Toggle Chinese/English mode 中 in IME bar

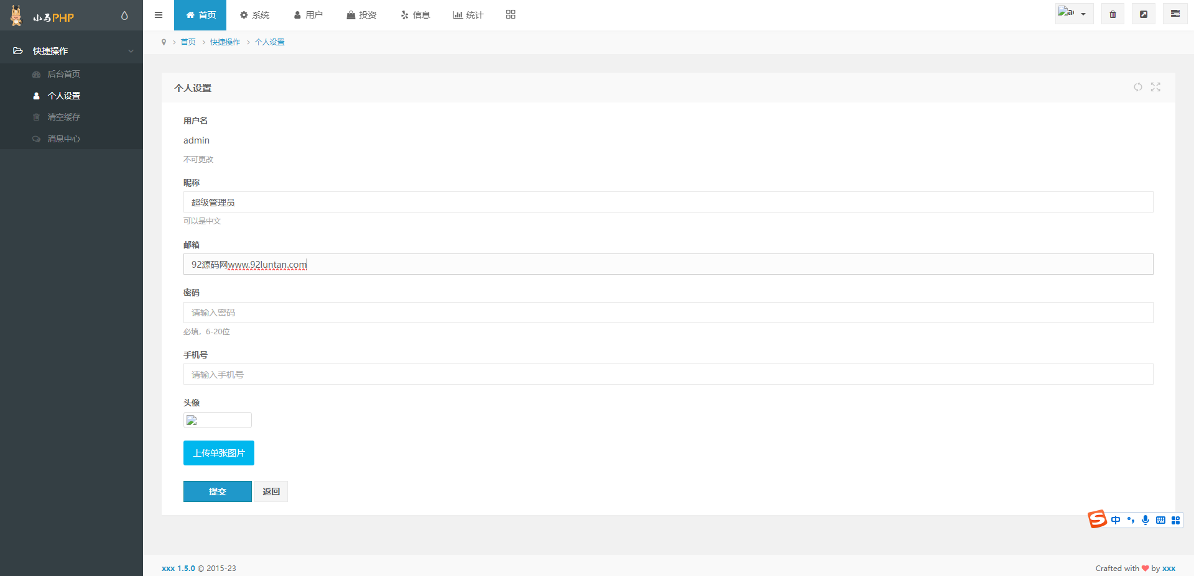coord(1116,520)
